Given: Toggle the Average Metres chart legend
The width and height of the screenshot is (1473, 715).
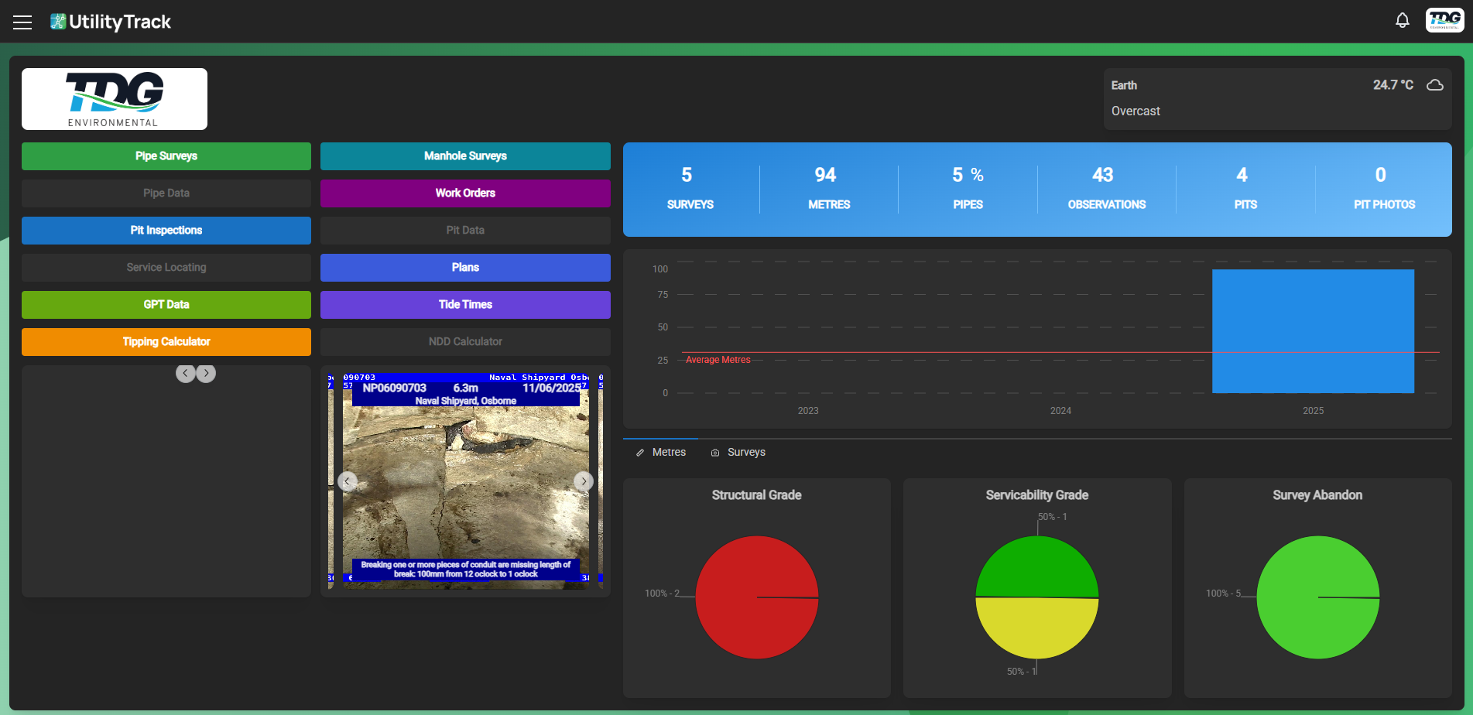Looking at the screenshot, I should point(718,359).
